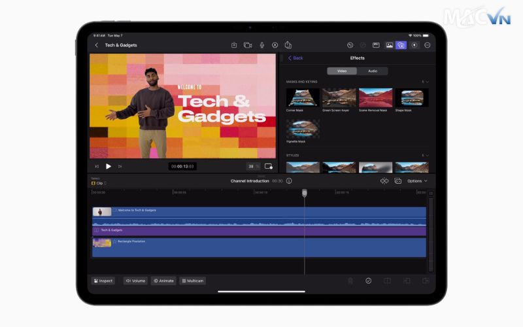This screenshot has height=327, width=523.
Task: Open the import media icon in top toolbar
Action: pos(234,45)
